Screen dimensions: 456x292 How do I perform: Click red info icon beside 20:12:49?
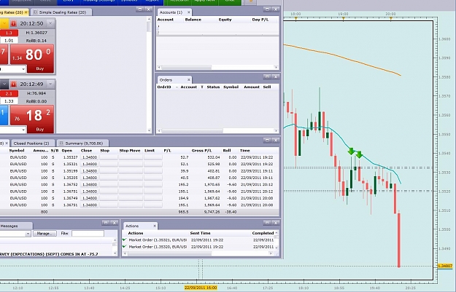tap(13, 84)
